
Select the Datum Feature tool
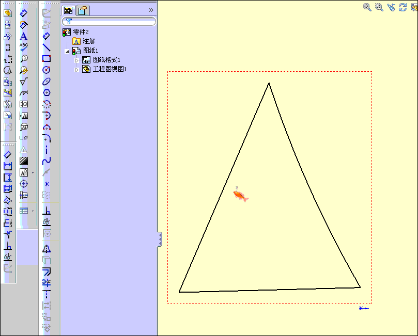click(x=23, y=116)
